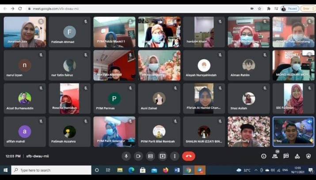Image resolution: width=316 pixels, height=180 pixels.
Task: Bookmark this page with the star icon
Action: coord(259,8)
